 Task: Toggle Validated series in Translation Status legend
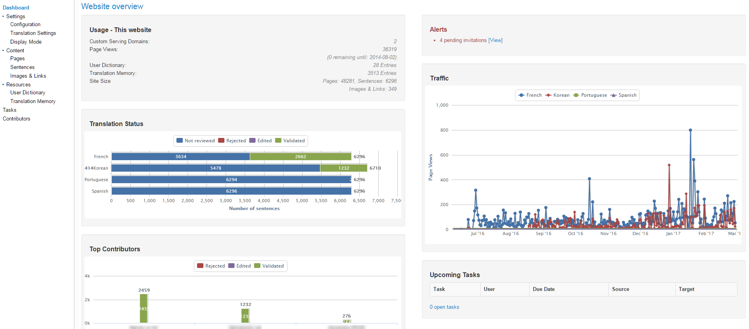pos(290,141)
